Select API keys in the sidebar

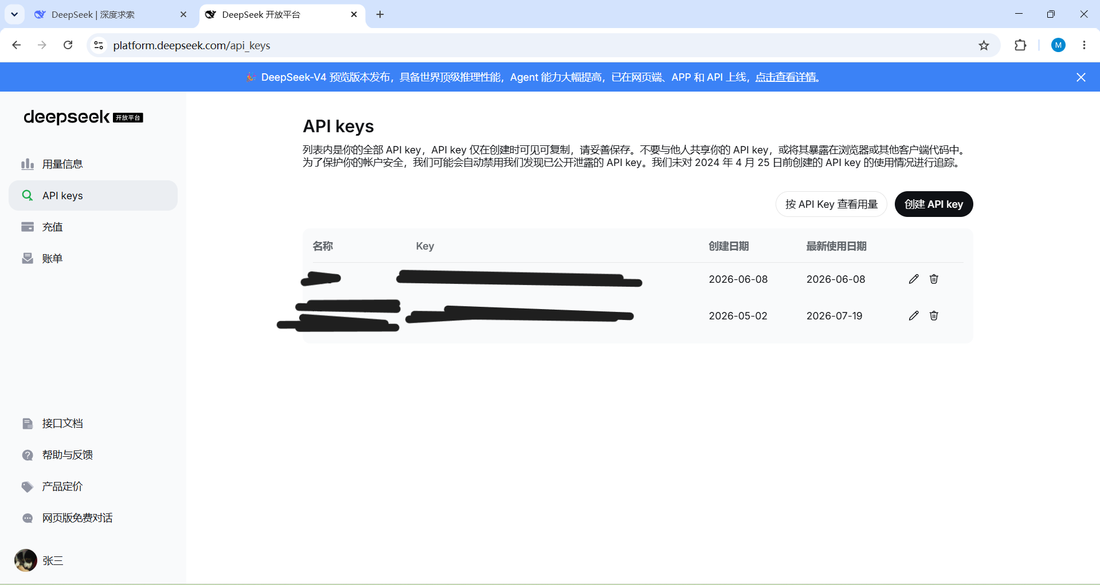tap(93, 196)
